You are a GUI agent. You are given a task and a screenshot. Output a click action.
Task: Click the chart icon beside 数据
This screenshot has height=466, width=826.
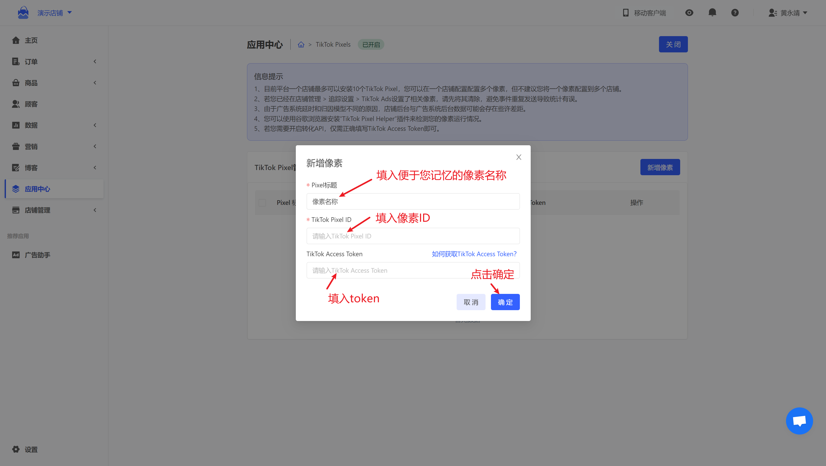point(16,125)
